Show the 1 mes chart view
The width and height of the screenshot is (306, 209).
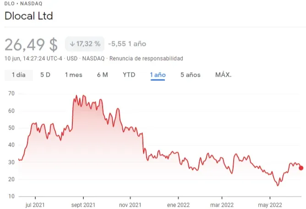pyautogui.click(x=73, y=75)
